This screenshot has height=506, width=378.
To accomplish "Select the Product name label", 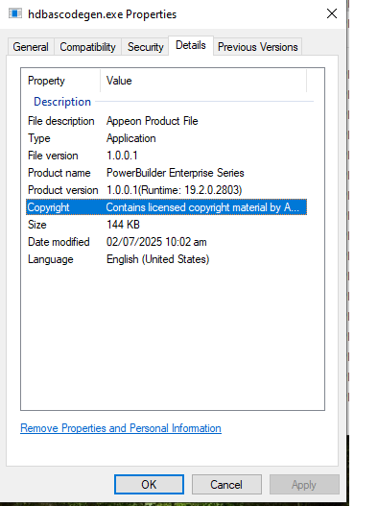I will click(x=59, y=173).
